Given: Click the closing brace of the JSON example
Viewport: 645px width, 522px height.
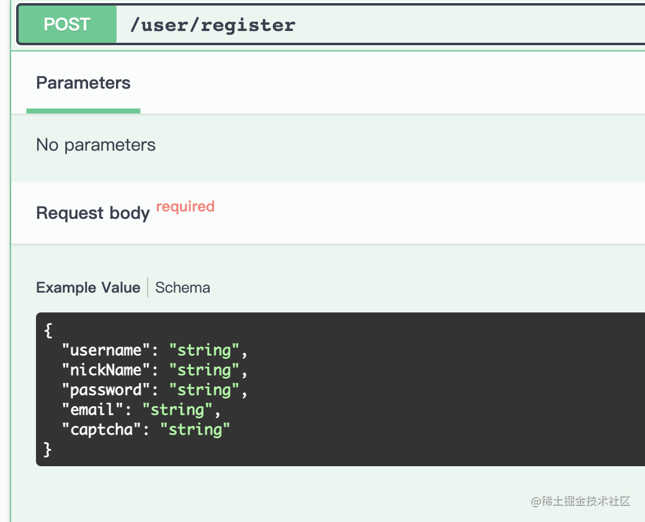Looking at the screenshot, I should 48,449.
